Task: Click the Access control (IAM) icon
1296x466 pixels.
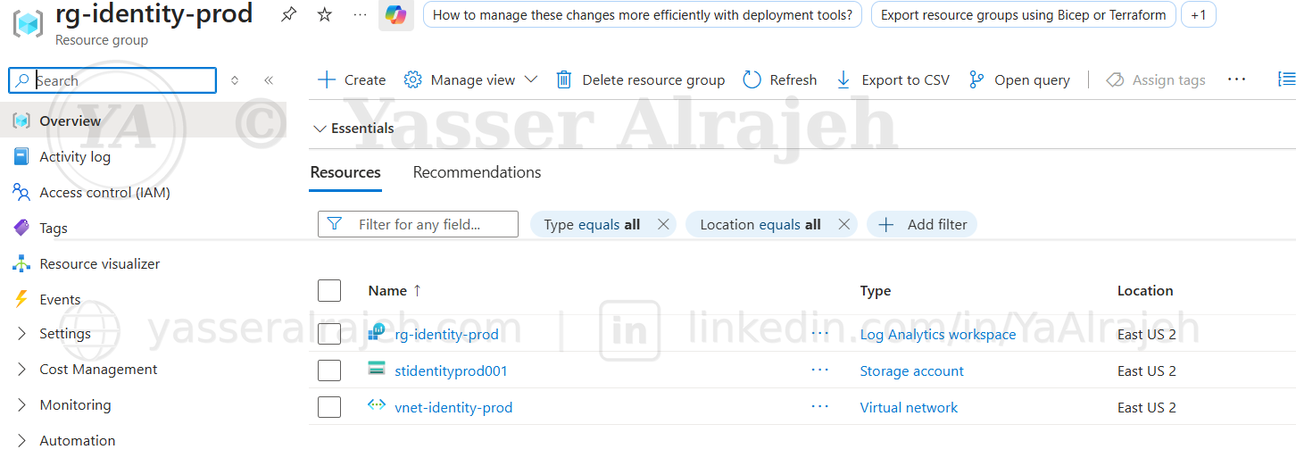Action: (x=21, y=192)
